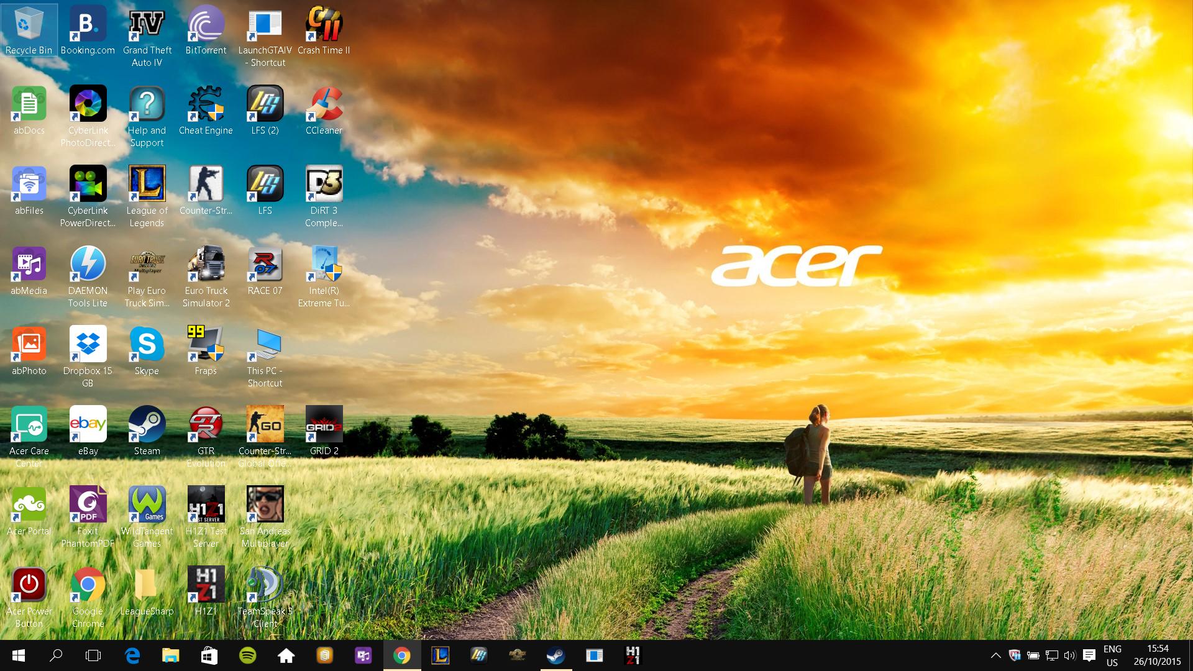Open the Recycle Bin desktop icon
Viewport: 1193px width, 671px height.
coord(29,30)
